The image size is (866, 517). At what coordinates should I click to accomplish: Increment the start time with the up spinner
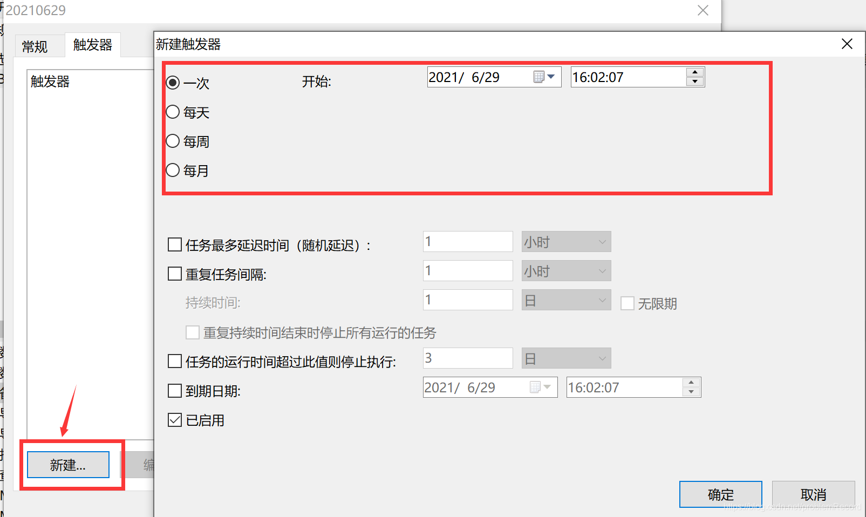coord(695,72)
